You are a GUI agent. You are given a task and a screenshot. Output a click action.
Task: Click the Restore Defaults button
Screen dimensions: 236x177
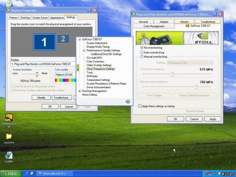coord(195,111)
